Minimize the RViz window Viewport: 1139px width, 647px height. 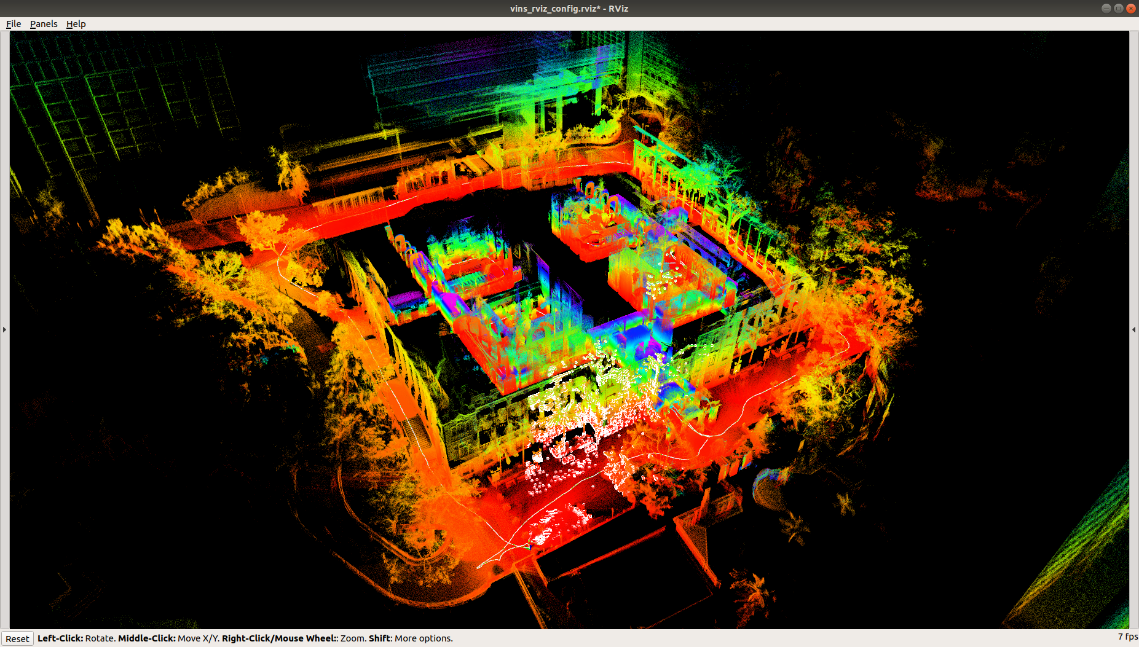[x=1106, y=9]
